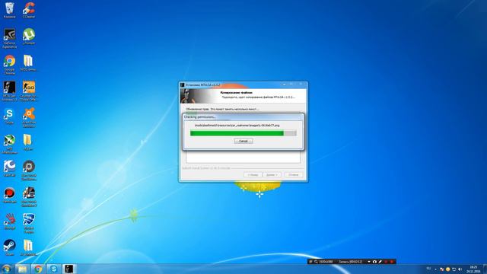Open the red hand desktop shortcut
Screen dimensions: 487x274
point(9,221)
